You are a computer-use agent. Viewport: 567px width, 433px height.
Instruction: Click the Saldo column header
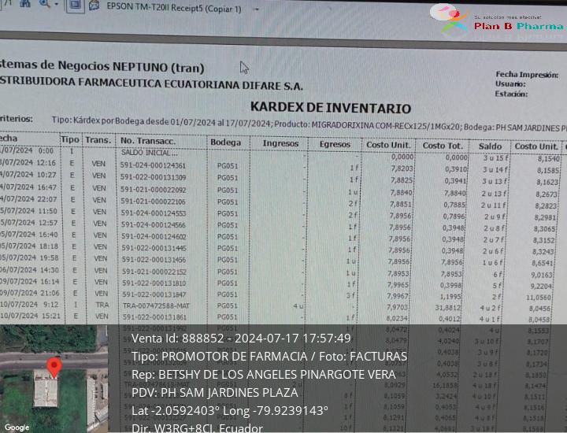pos(490,146)
